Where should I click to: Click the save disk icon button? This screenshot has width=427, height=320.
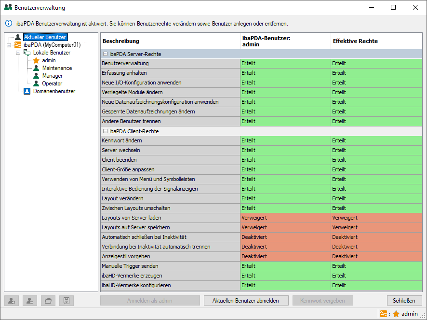(x=67, y=301)
